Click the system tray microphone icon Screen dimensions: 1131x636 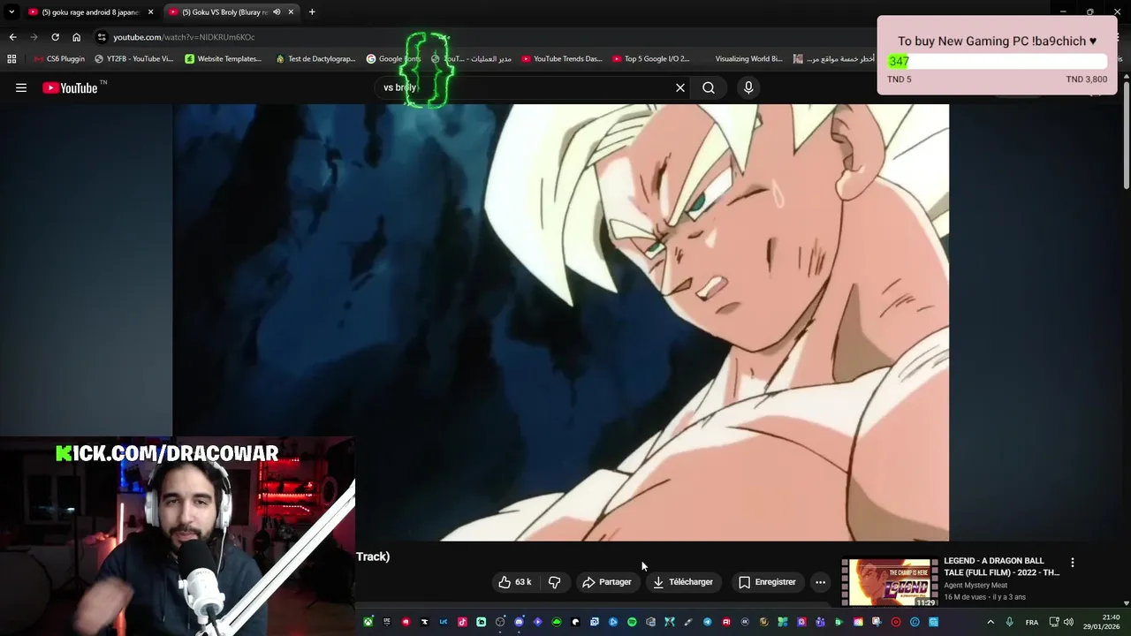(1010, 622)
